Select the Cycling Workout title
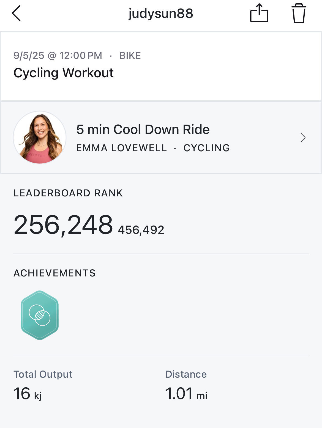The width and height of the screenshot is (322, 428). click(x=64, y=73)
